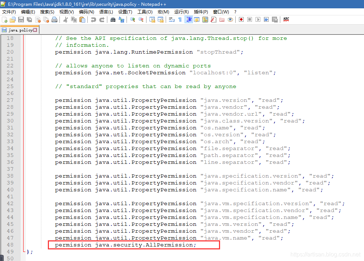The image size is (364, 261).
Task: Click the ABC spell check icon
Action: point(286,20)
